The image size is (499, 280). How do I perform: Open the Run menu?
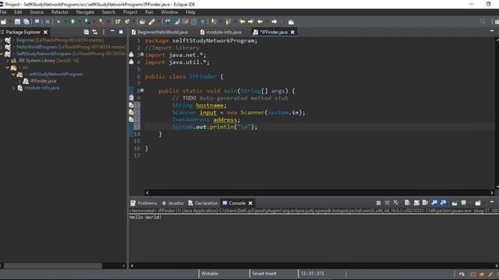pyautogui.click(x=149, y=12)
